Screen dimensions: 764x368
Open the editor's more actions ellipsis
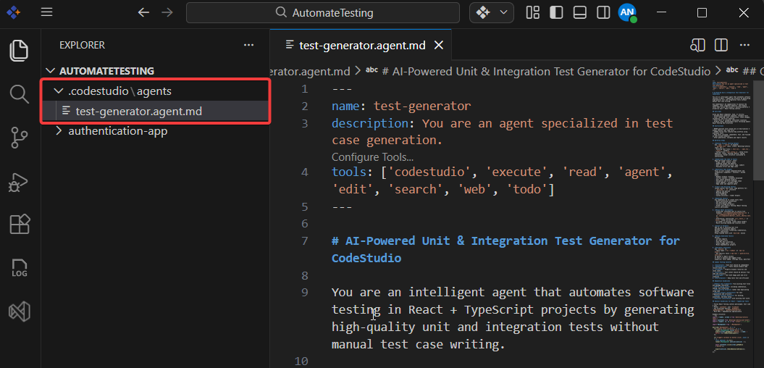pos(744,46)
